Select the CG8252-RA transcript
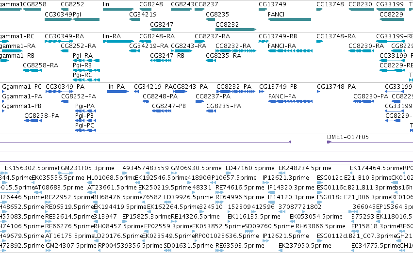Viewport: 413px width, 253px height. coord(65,51)
